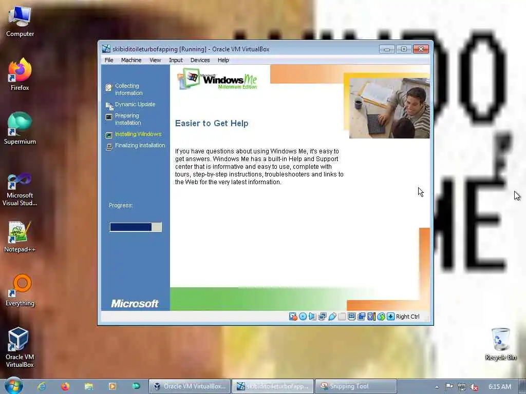Screen dimensions: 526x394
Task: Select the Oracle VM VirtualBox desktop shortcut
Action: click(20, 347)
